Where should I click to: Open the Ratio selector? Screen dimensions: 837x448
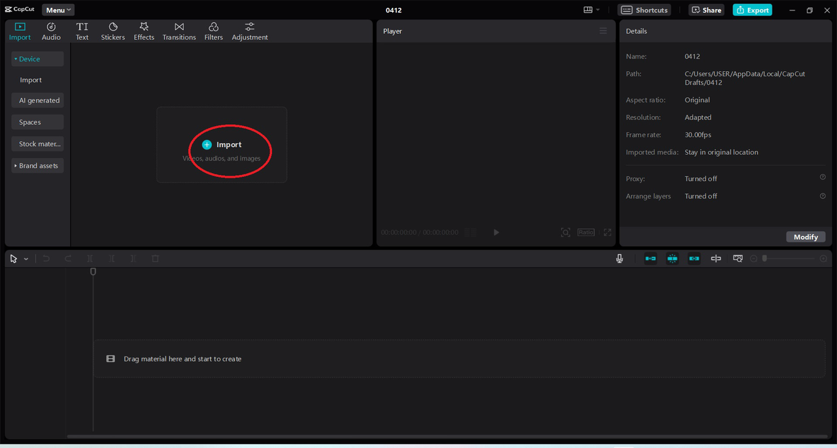586,232
